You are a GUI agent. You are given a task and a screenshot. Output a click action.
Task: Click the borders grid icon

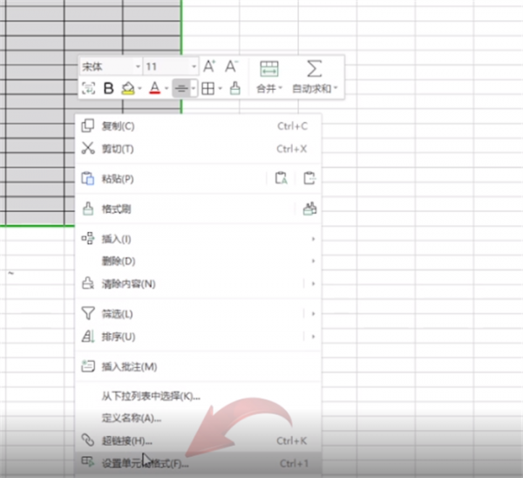pyautogui.click(x=207, y=88)
